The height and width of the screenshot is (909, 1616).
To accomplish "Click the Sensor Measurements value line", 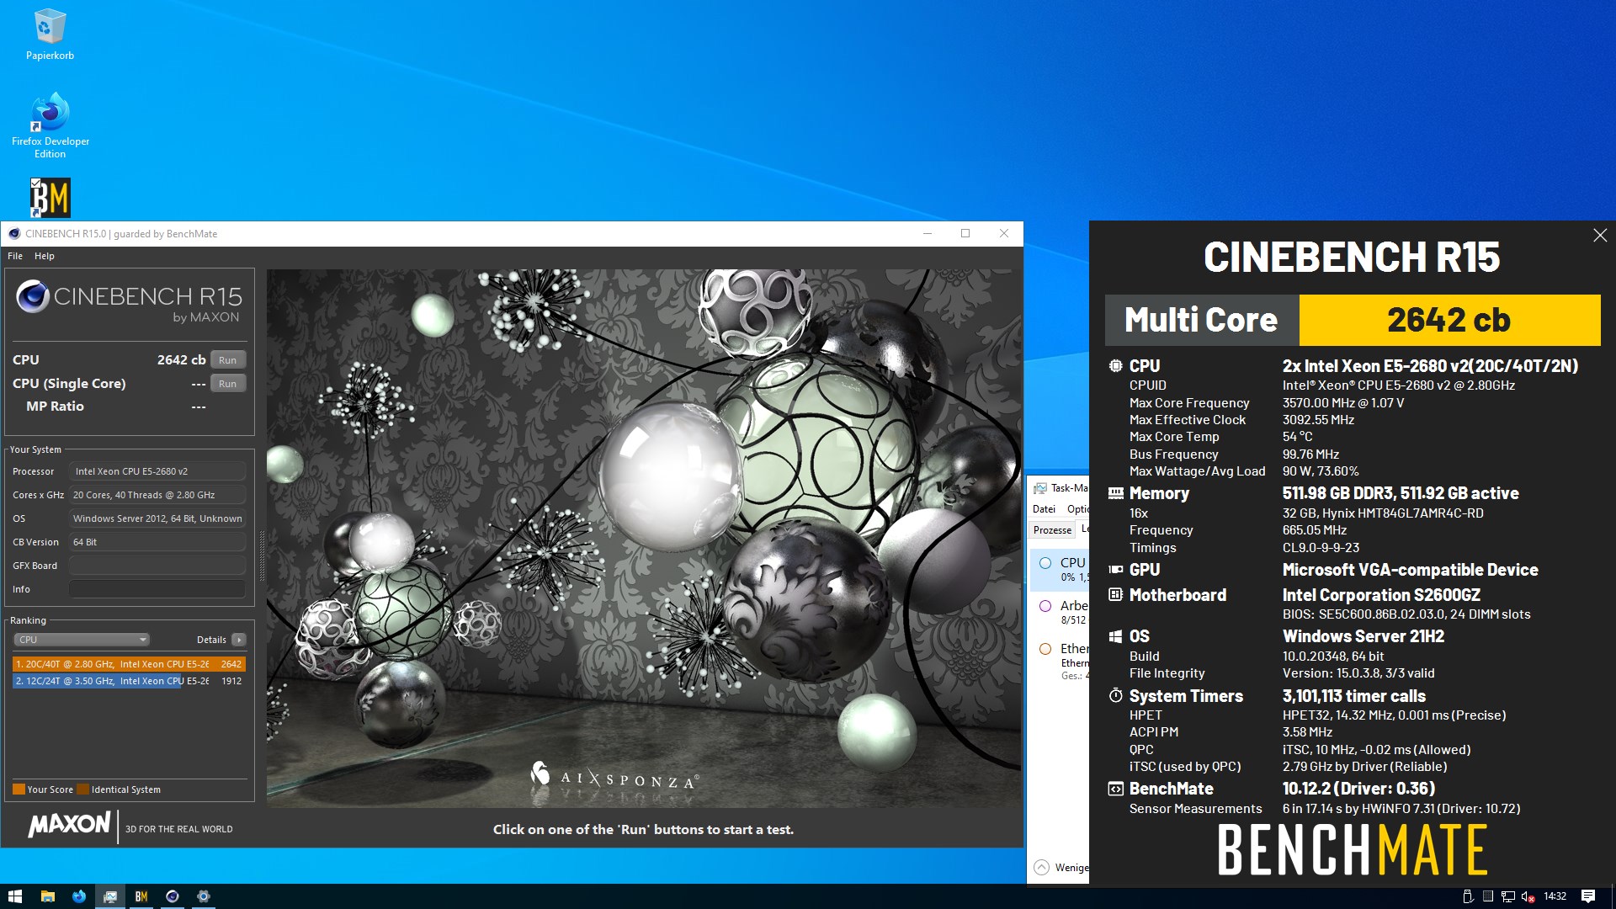I will pyautogui.click(x=1401, y=809).
